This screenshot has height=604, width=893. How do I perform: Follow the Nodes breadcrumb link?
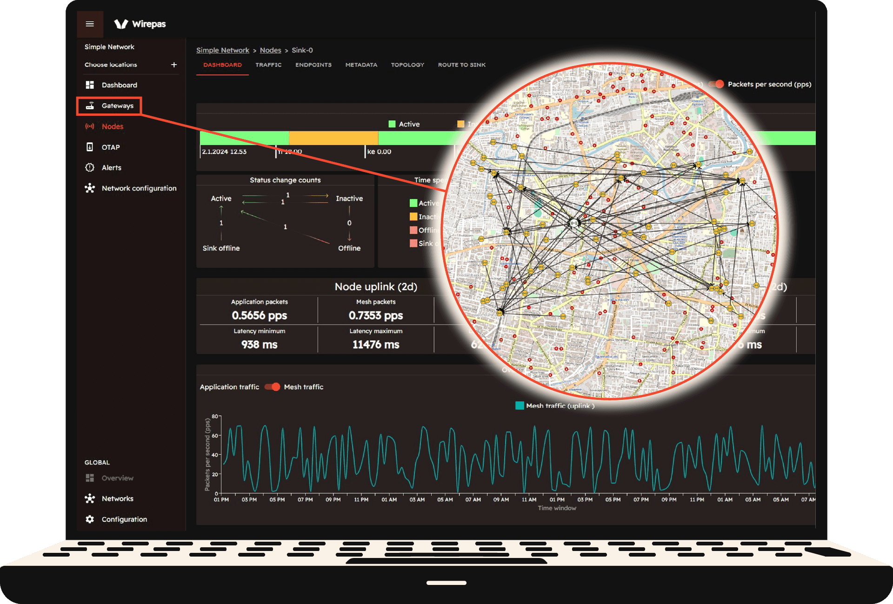[270, 50]
